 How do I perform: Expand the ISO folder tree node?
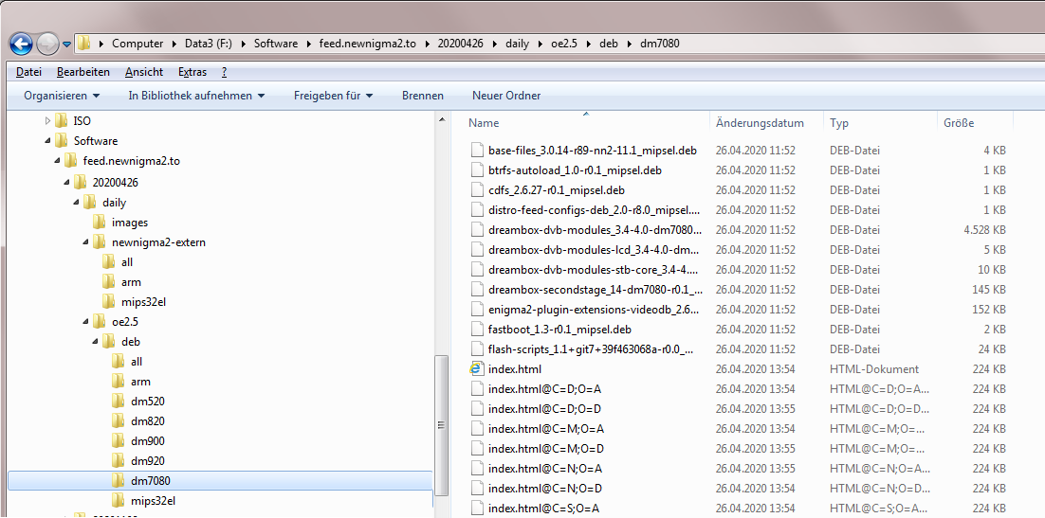click(x=48, y=121)
